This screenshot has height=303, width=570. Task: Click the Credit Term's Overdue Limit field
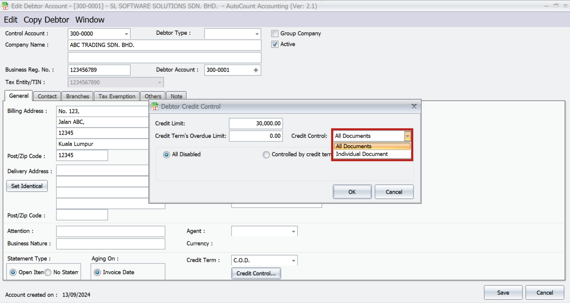click(x=256, y=136)
